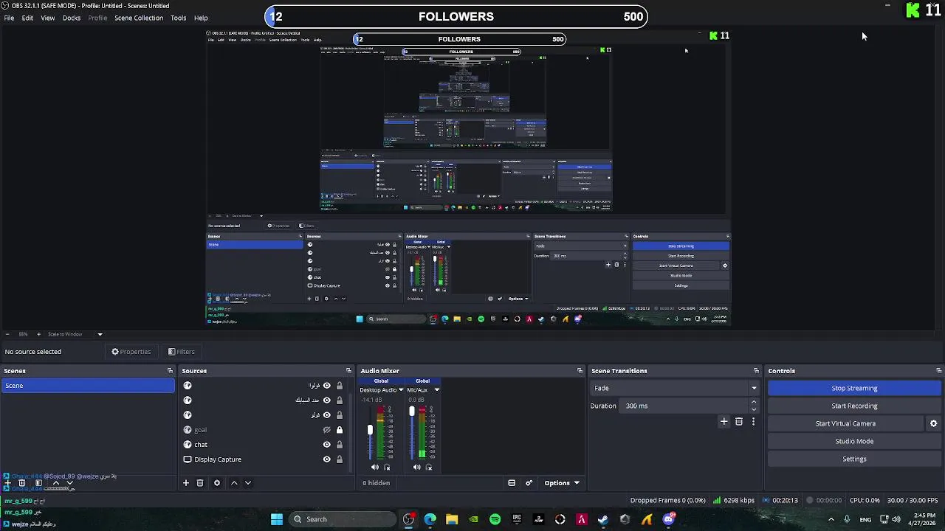Open Mic/Aux channel dropdown arrow

tap(436, 390)
